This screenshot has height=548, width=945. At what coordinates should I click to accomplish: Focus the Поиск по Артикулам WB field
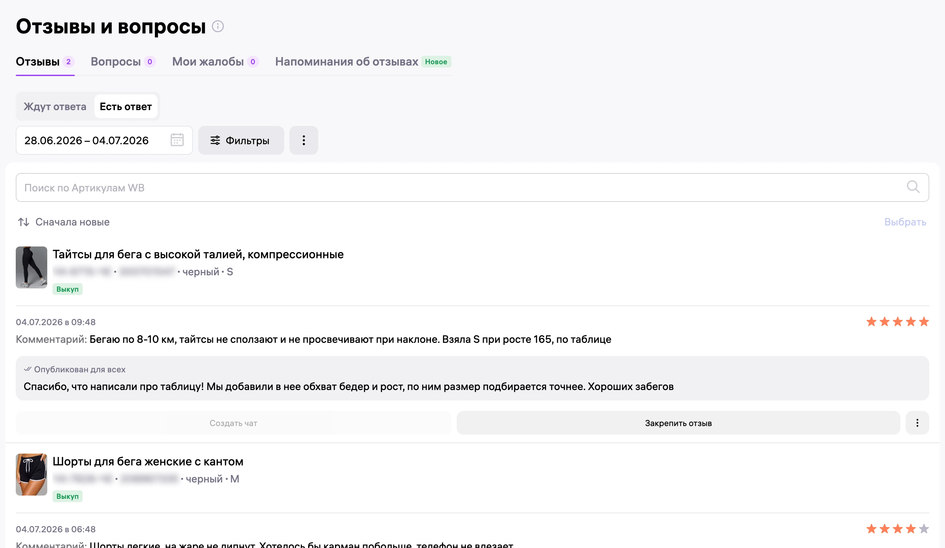[x=472, y=187]
